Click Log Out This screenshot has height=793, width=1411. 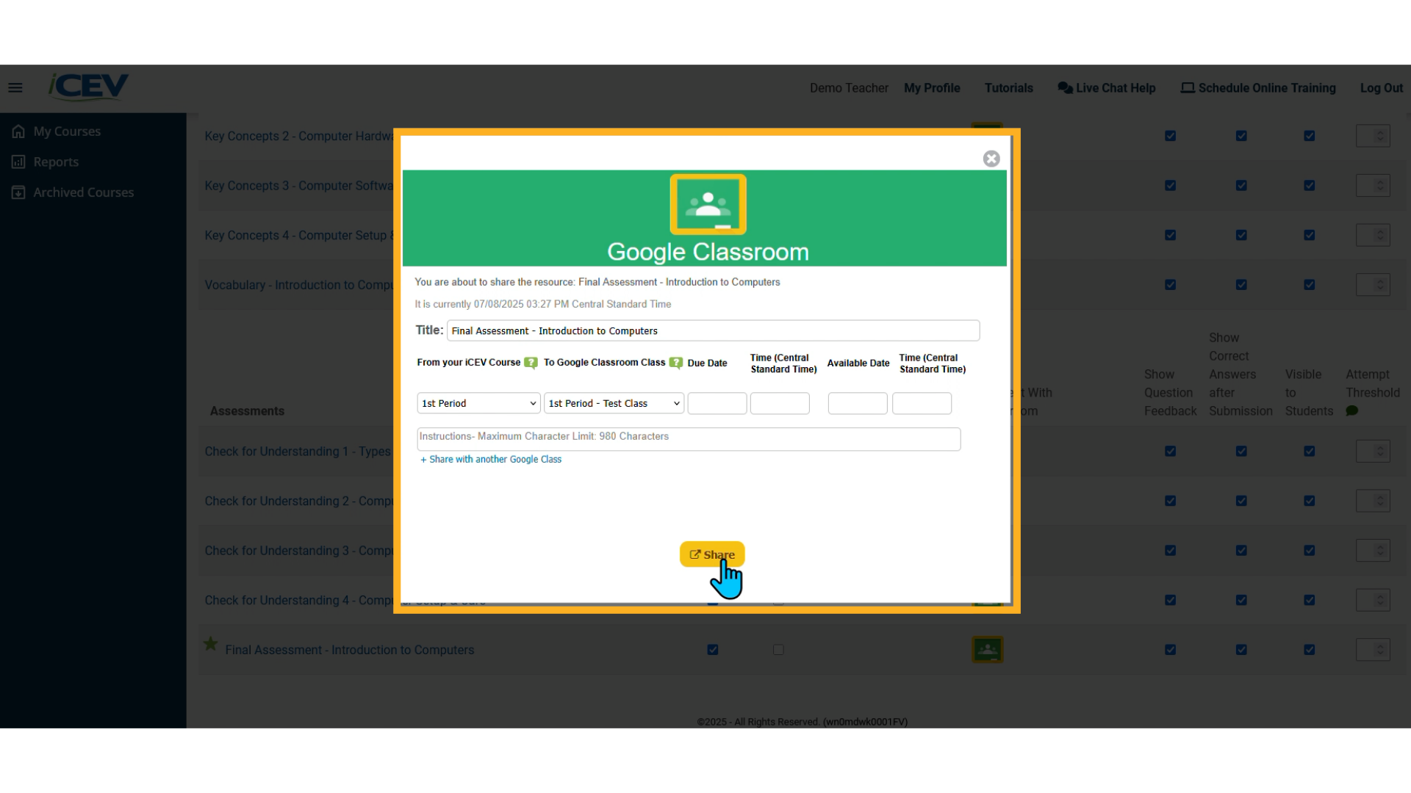click(1381, 88)
